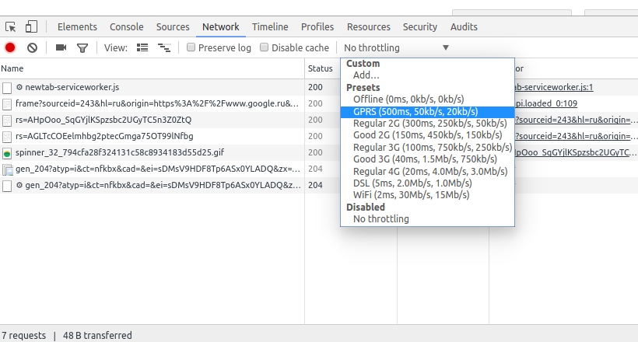Enable the Preserve log checkbox
Screen dimensions: 638x342
coord(191,47)
